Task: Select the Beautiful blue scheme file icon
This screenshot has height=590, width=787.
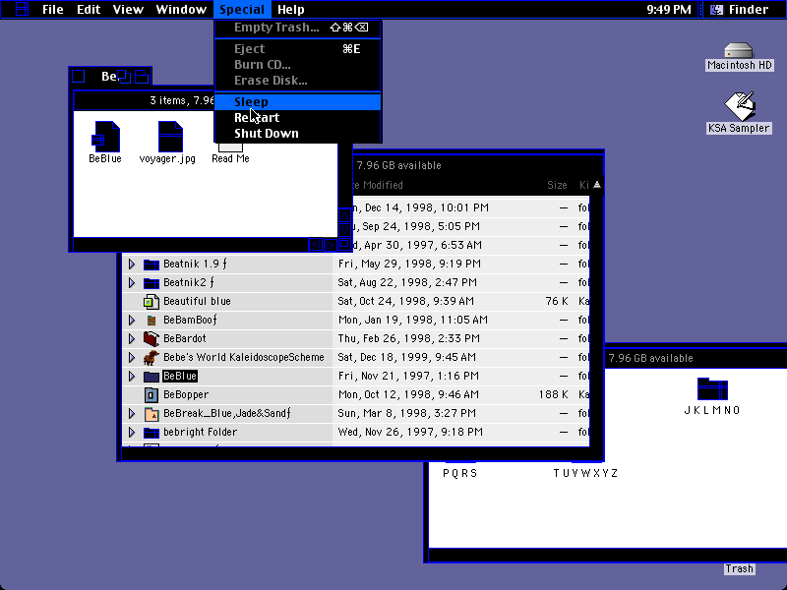Action: click(151, 302)
